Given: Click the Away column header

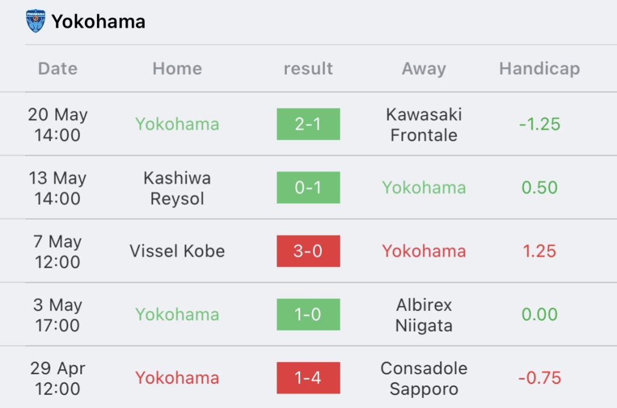Looking at the screenshot, I should (x=424, y=69).
